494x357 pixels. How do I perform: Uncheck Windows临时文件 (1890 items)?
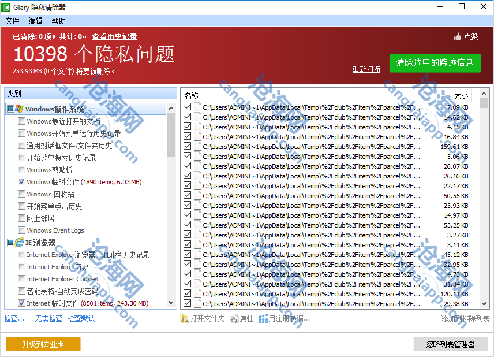(x=21, y=181)
